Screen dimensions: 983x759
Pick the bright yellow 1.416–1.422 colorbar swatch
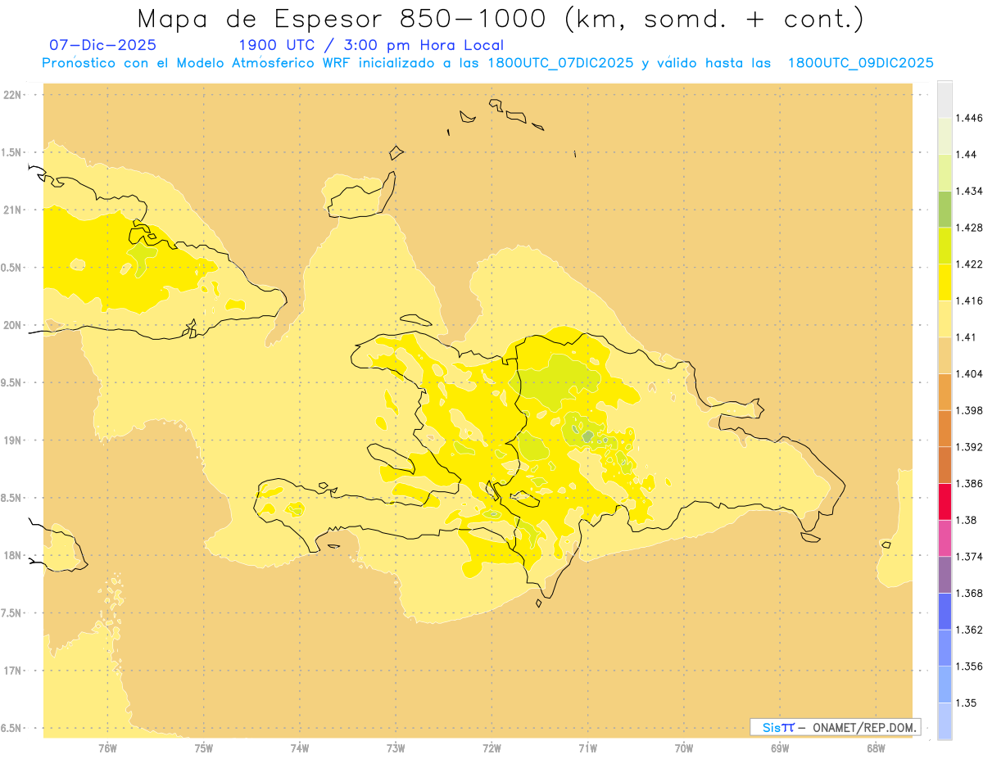(x=944, y=282)
